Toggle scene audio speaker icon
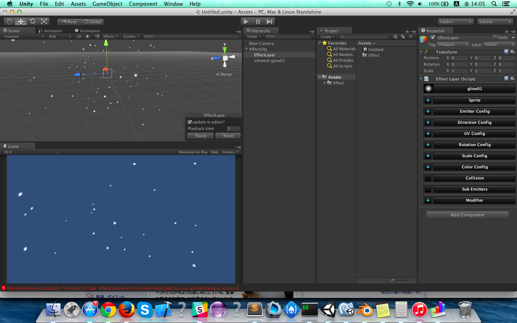 97,36
